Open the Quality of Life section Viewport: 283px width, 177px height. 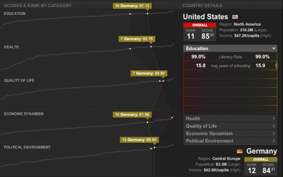pyautogui.click(x=230, y=126)
